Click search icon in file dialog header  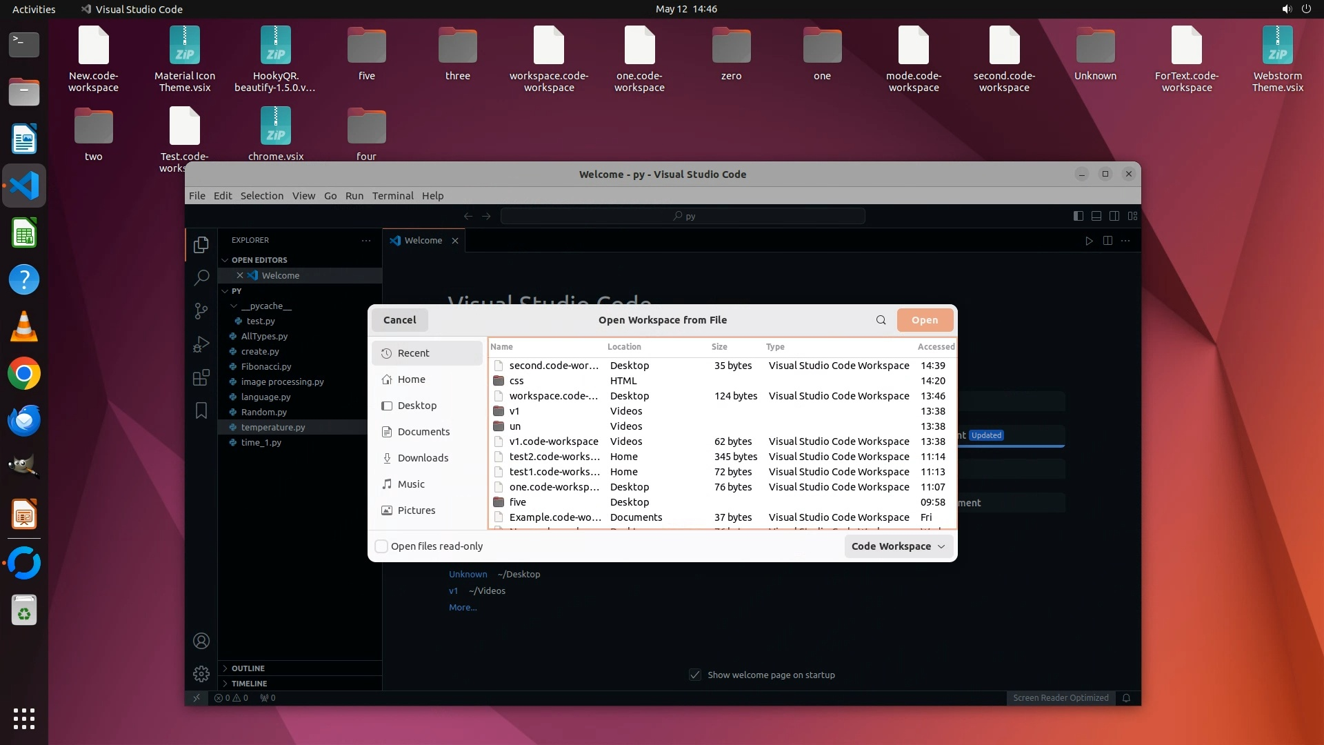point(881,320)
